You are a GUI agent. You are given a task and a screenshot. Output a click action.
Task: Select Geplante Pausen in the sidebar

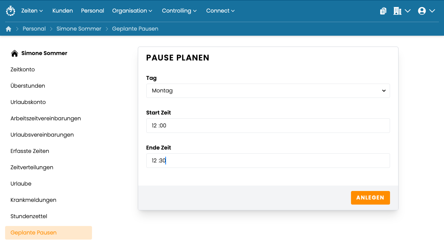pos(49,233)
